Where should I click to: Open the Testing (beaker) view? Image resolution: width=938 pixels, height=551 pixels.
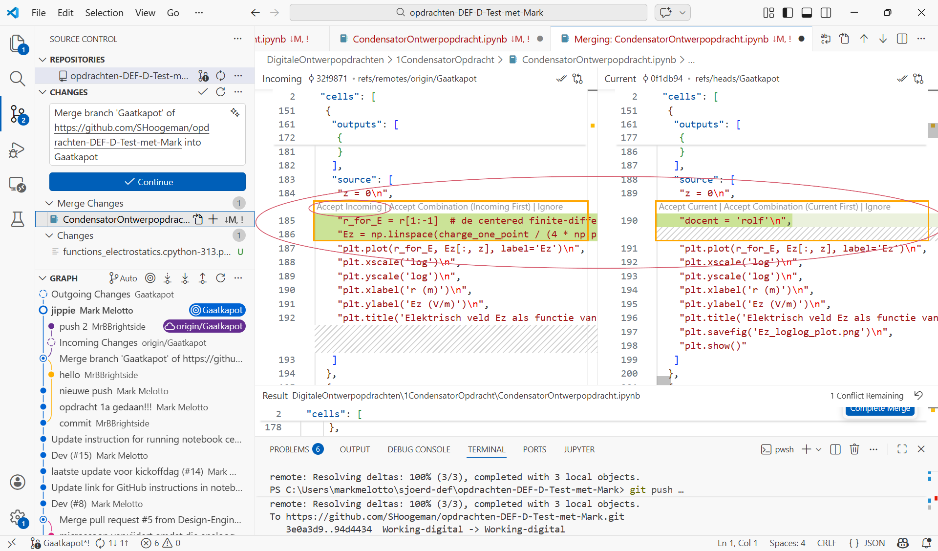click(x=18, y=219)
